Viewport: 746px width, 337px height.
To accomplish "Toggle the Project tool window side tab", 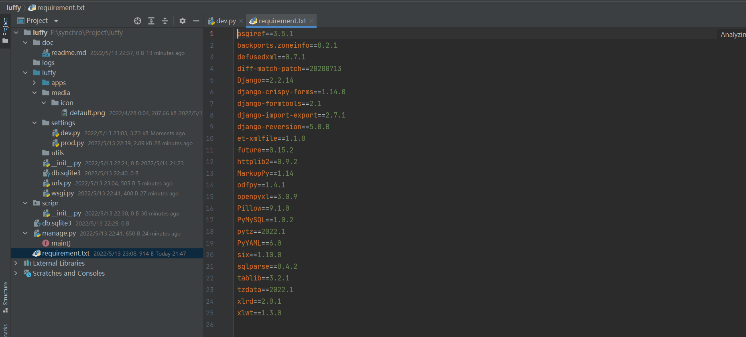I will [5, 31].
